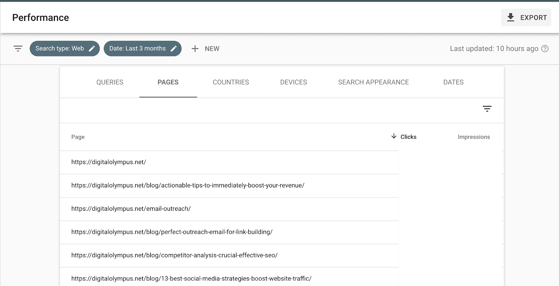Switch to the Queries tab
559x286 pixels.
[x=110, y=82]
